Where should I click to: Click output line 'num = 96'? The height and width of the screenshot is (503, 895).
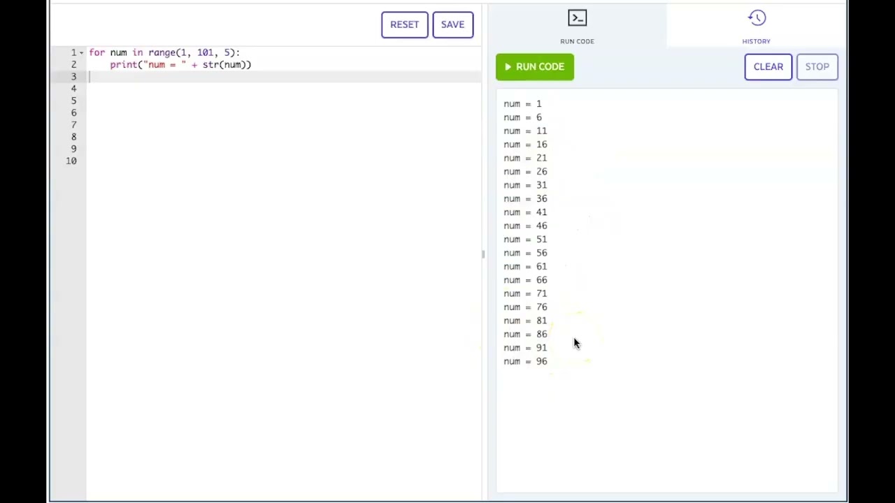click(525, 361)
